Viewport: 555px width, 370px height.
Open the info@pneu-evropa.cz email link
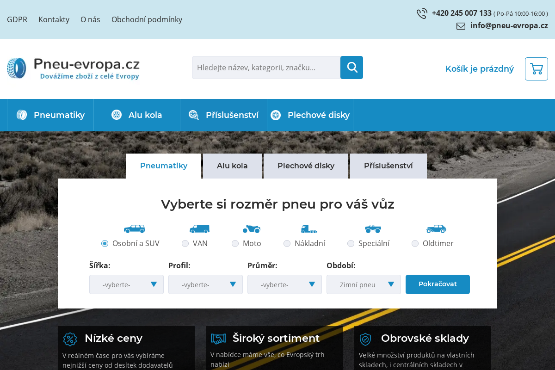pos(509,25)
